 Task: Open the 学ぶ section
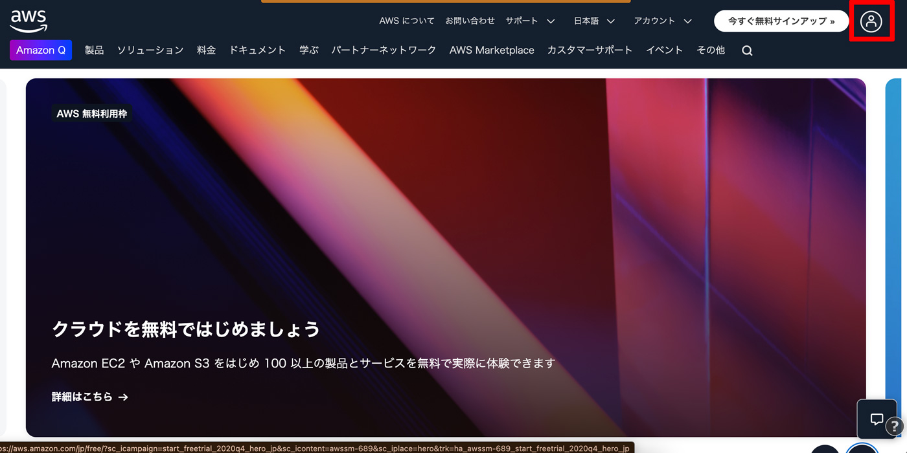(308, 50)
